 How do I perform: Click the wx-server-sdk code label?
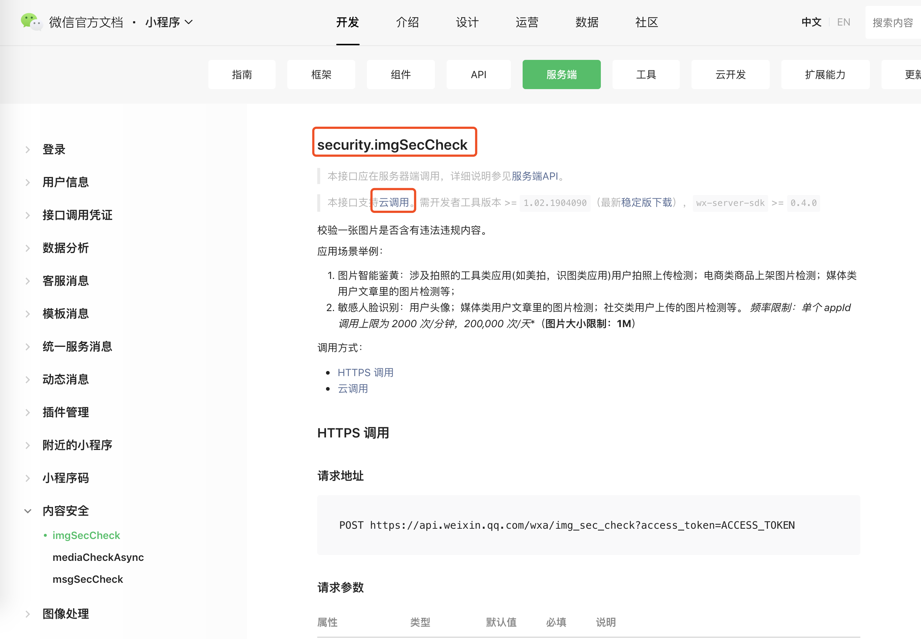(730, 203)
